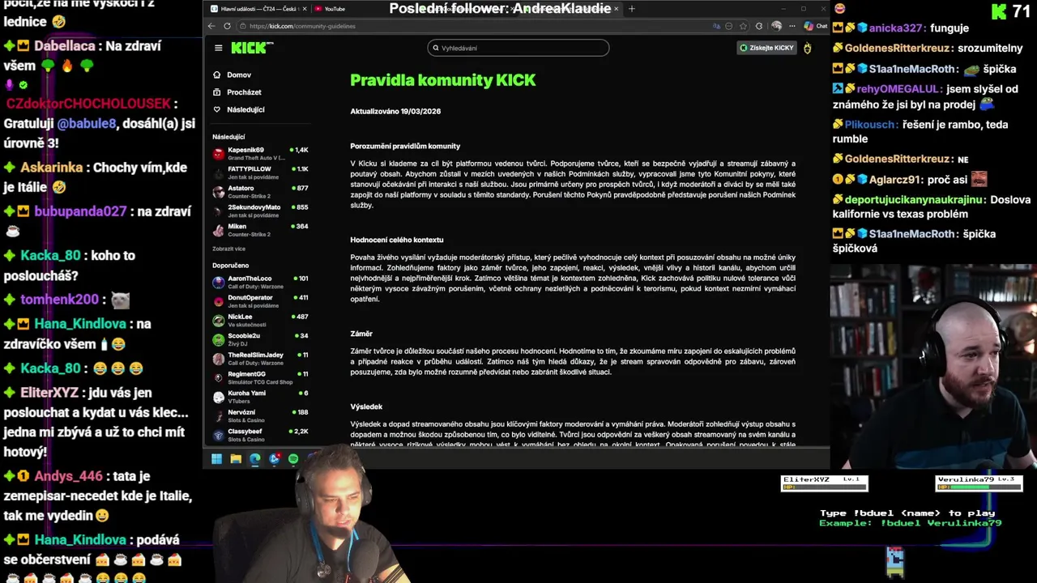Screen dimensions: 1037x583
Task: Switch to Hlavní události ČT24 tab
Action: (x=257, y=9)
